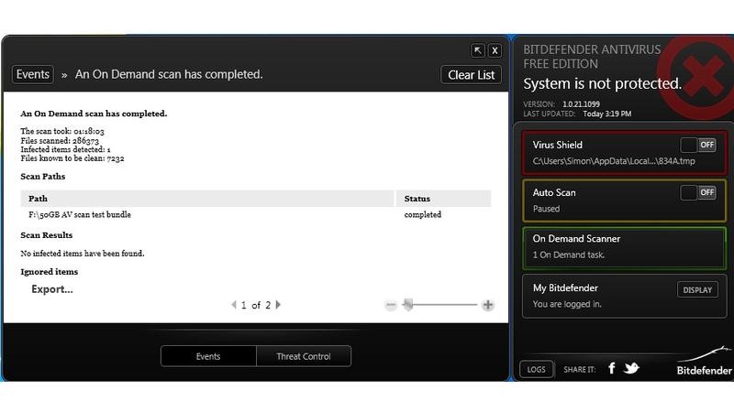The image size is (734, 412).
Task: Go to previous page arrow
Action: (x=234, y=305)
